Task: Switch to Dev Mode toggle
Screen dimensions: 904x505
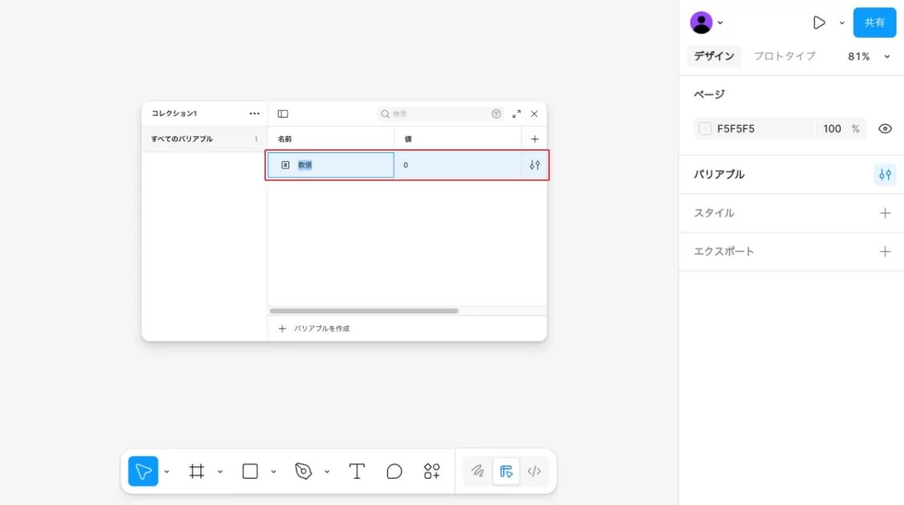Action: (x=535, y=471)
